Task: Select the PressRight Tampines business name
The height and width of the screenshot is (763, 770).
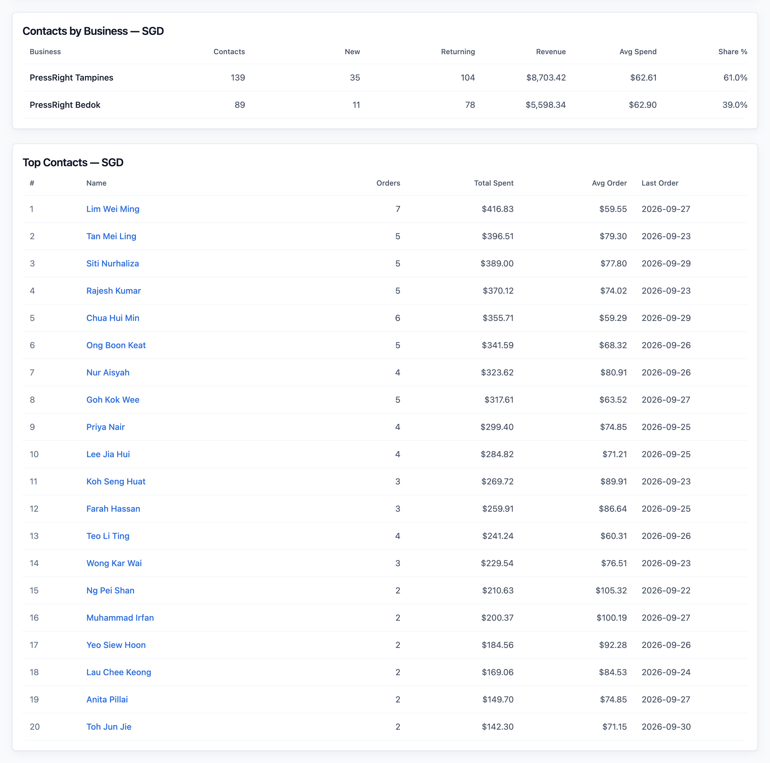Action: tap(71, 77)
